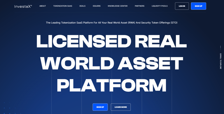Open TOKENIZATION SAAS in navigation
The width and height of the screenshot is (224, 114).
point(63,6)
